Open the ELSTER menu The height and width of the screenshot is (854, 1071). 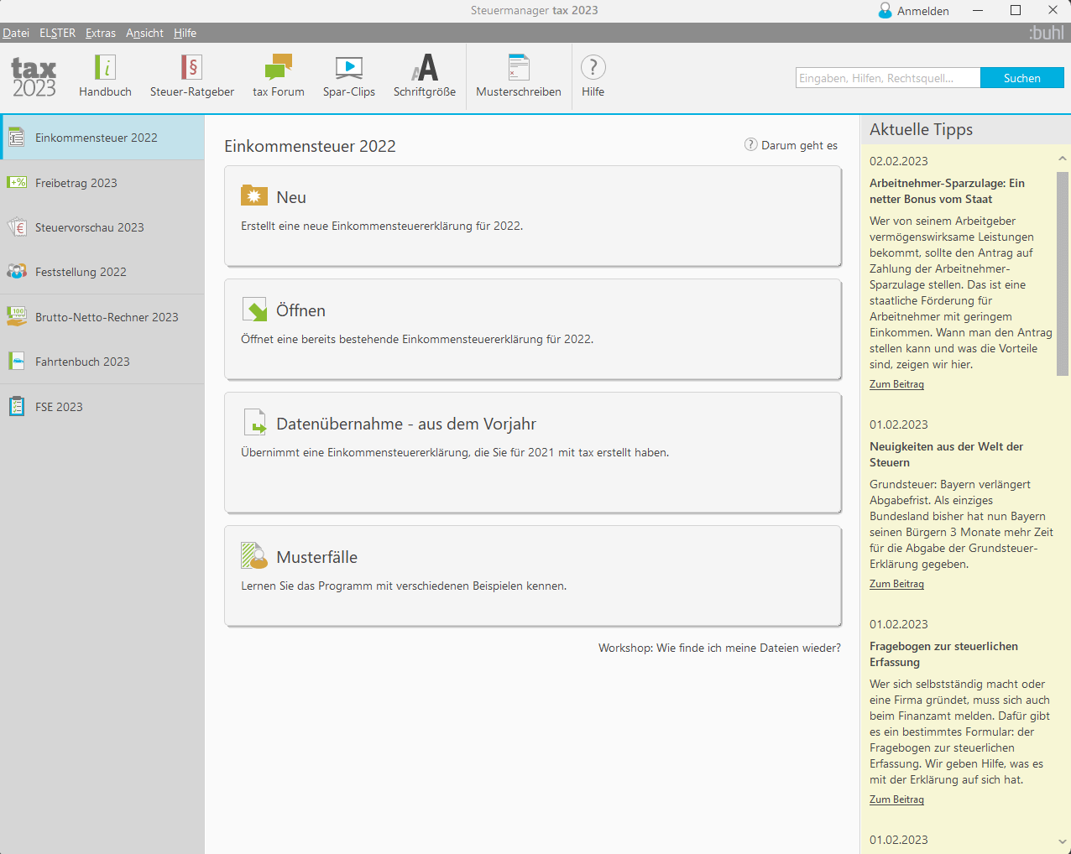pos(57,33)
